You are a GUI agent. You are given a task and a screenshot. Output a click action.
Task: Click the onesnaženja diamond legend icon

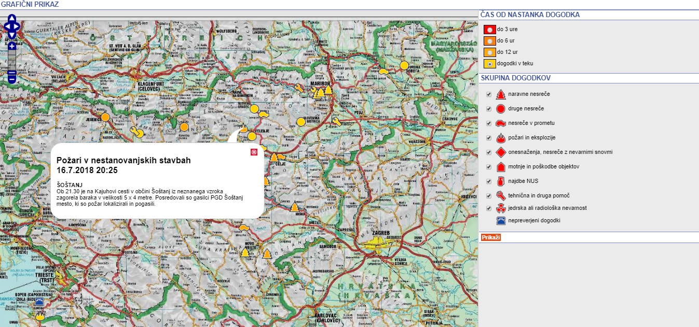[x=501, y=152]
